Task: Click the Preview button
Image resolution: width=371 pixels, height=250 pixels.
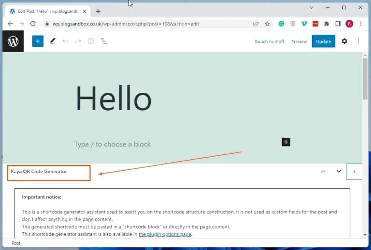Action: [299, 42]
